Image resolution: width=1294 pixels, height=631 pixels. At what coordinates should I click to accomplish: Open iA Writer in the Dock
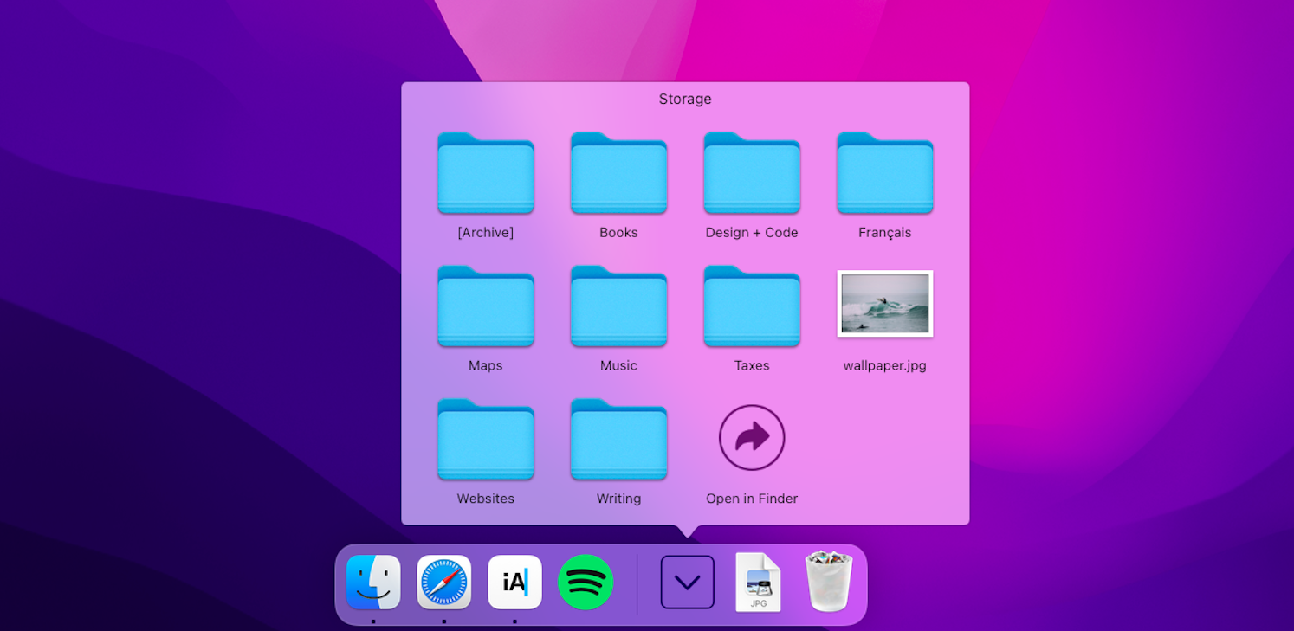coord(514,583)
